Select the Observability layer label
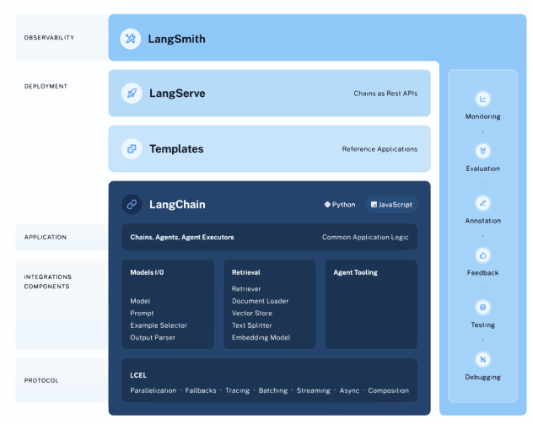 pos(49,38)
